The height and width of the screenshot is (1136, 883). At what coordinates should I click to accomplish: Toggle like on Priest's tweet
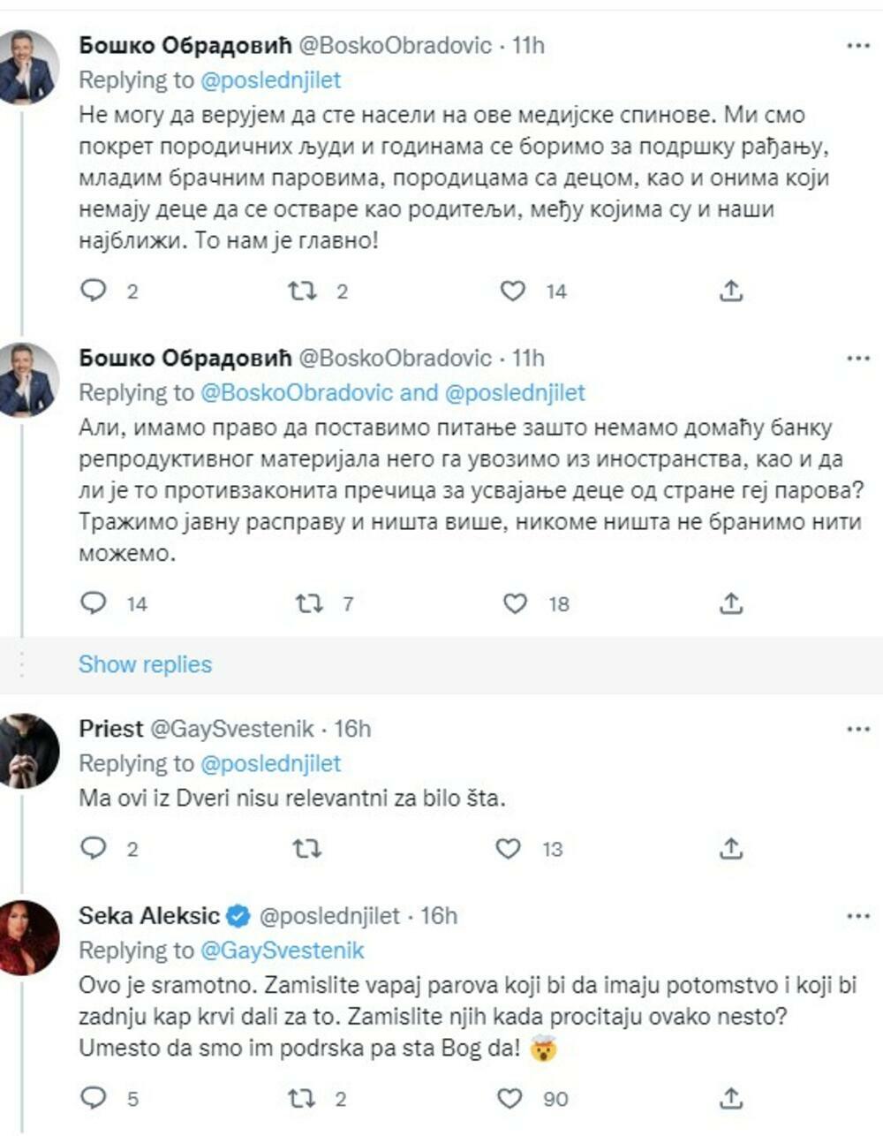click(x=509, y=849)
